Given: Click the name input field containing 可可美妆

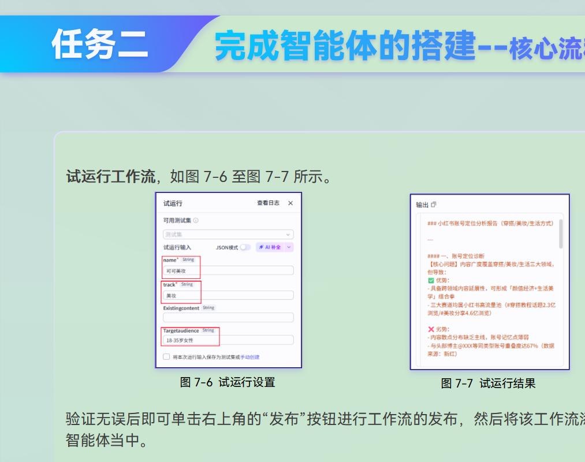Looking at the screenshot, I should tap(228, 270).
